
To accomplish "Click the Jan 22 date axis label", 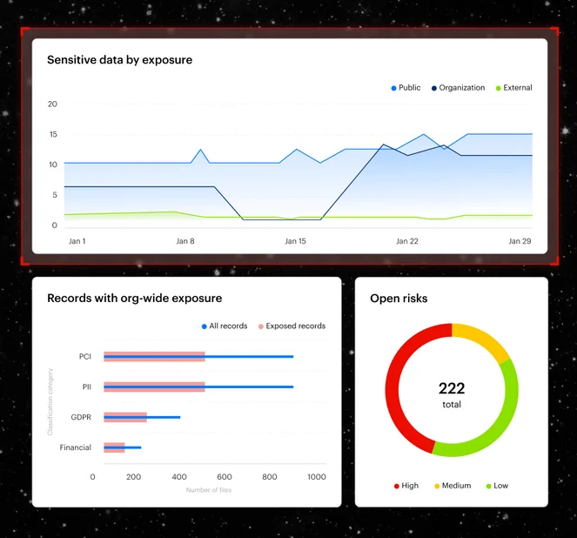I will [407, 241].
